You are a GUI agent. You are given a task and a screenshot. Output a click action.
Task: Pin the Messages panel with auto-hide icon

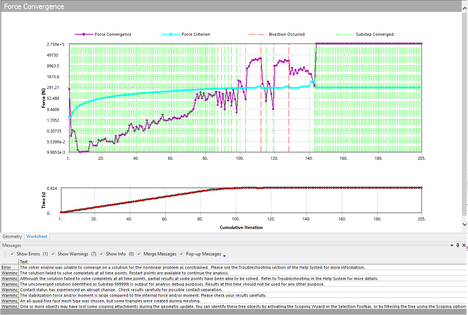(x=458, y=245)
